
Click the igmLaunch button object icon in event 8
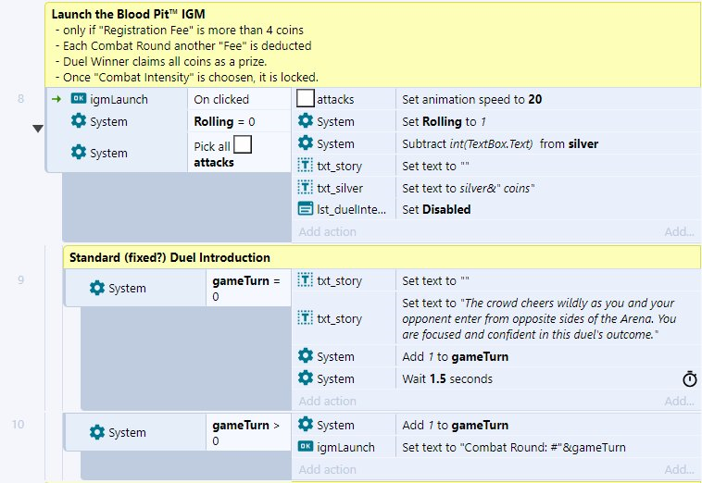tap(79, 98)
